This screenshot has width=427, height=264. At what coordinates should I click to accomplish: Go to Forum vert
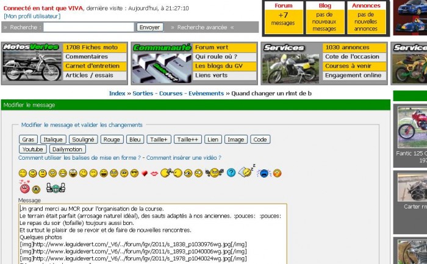[224, 48]
